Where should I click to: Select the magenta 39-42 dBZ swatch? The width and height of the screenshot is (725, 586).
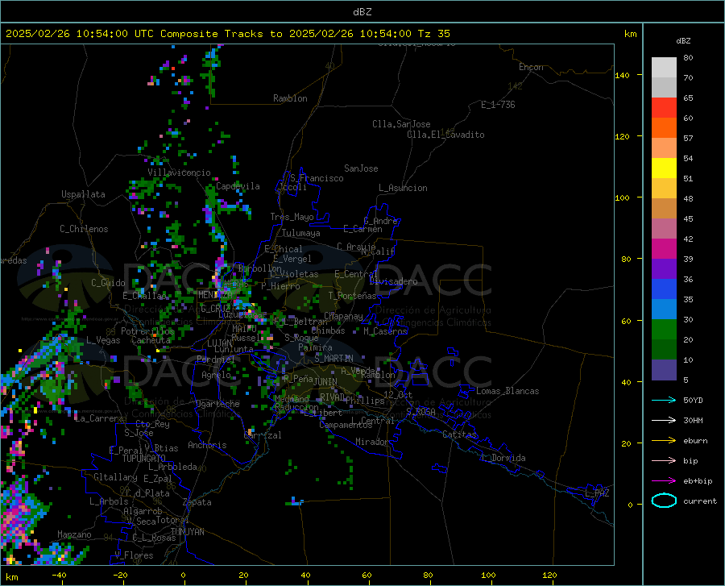664,249
